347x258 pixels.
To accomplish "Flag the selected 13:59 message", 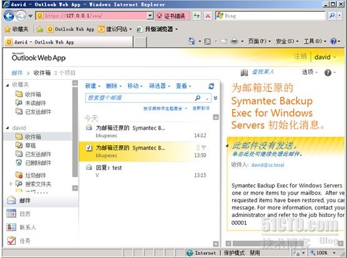I will 204,147.
